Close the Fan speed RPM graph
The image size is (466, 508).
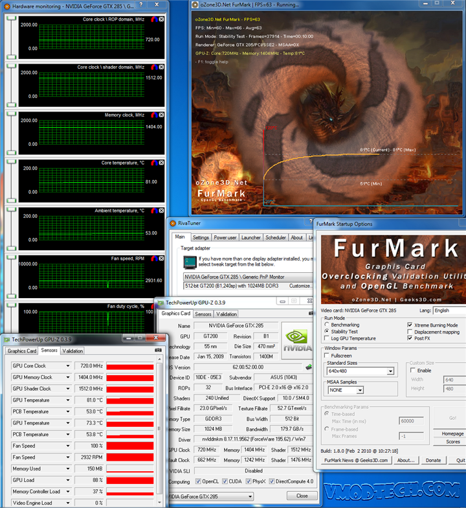click(x=161, y=259)
